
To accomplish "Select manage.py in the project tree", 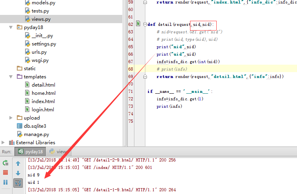I will 36,134.
